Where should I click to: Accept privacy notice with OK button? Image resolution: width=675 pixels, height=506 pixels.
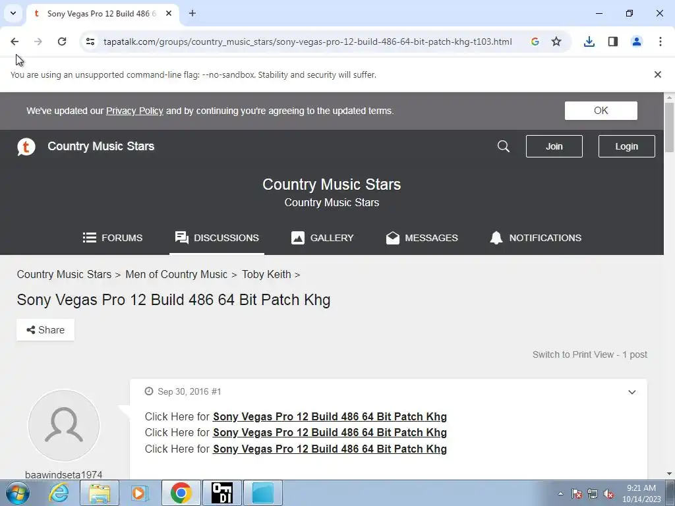click(601, 111)
